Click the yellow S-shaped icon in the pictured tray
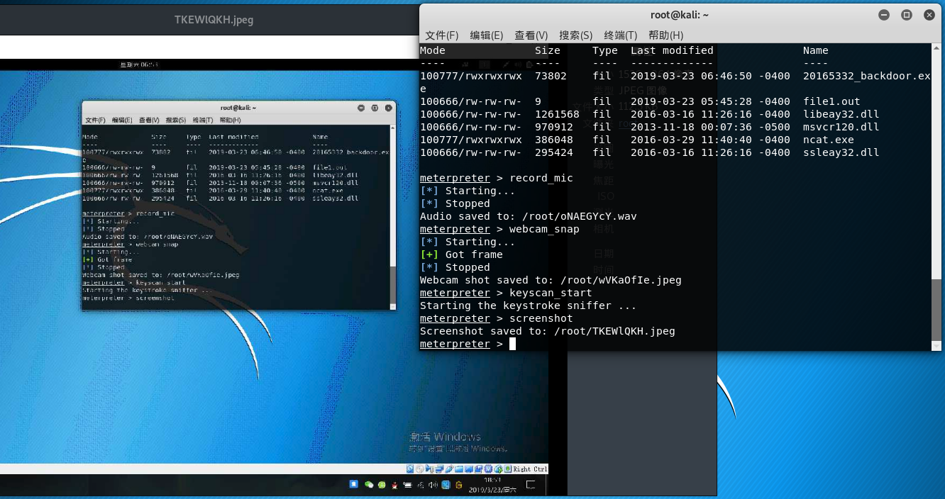 pos(458,485)
